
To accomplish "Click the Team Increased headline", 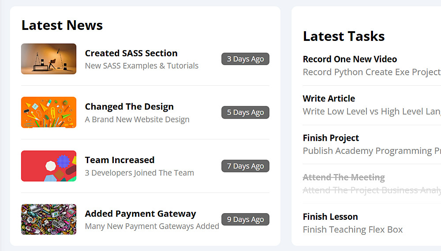I will 120,160.
